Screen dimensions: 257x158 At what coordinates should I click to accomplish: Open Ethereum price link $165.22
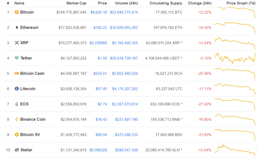tap(100, 27)
